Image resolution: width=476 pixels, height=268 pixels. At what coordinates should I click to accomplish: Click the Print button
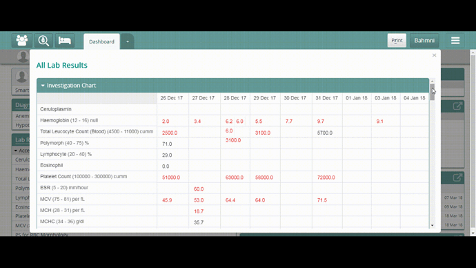[397, 41]
